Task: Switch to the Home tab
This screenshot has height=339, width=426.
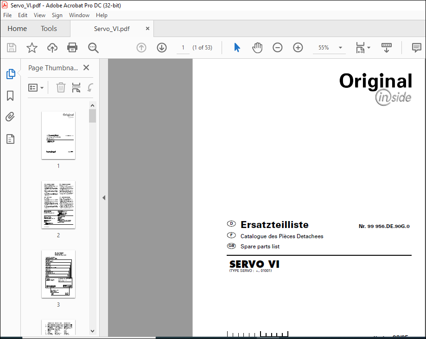Action: pyautogui.click(x=17, y=29)
